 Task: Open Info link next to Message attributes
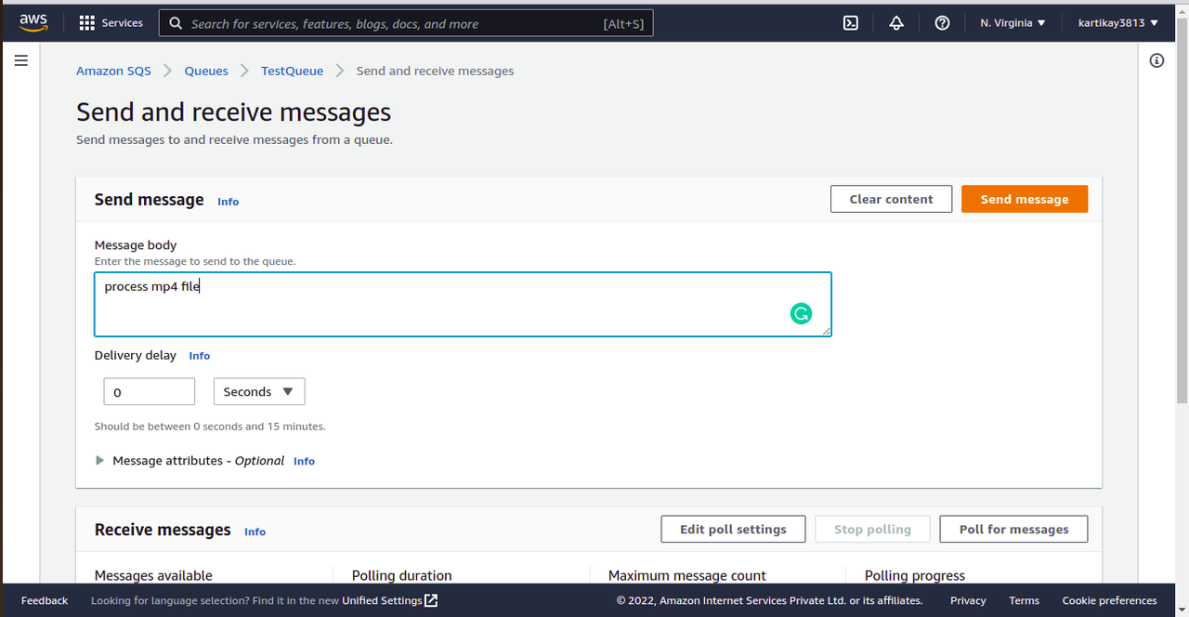pos(304,461)
